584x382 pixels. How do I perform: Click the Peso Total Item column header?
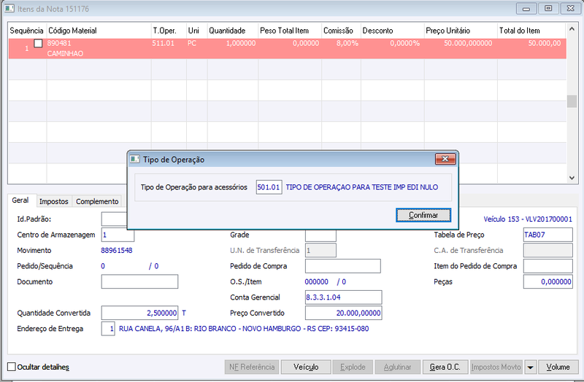coord(290,31)
